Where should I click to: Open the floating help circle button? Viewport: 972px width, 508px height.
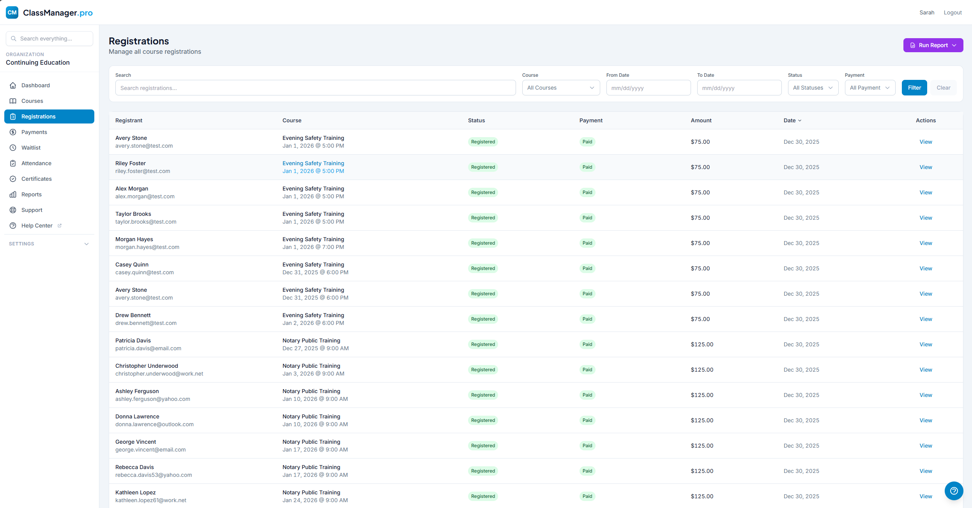(x=954, y=491)
